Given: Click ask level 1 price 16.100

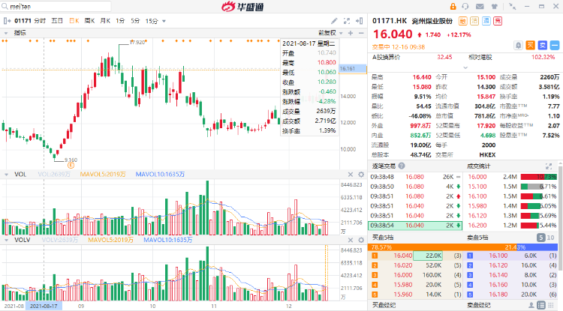Looking at the screenshot, I should [x=498, y=256].
